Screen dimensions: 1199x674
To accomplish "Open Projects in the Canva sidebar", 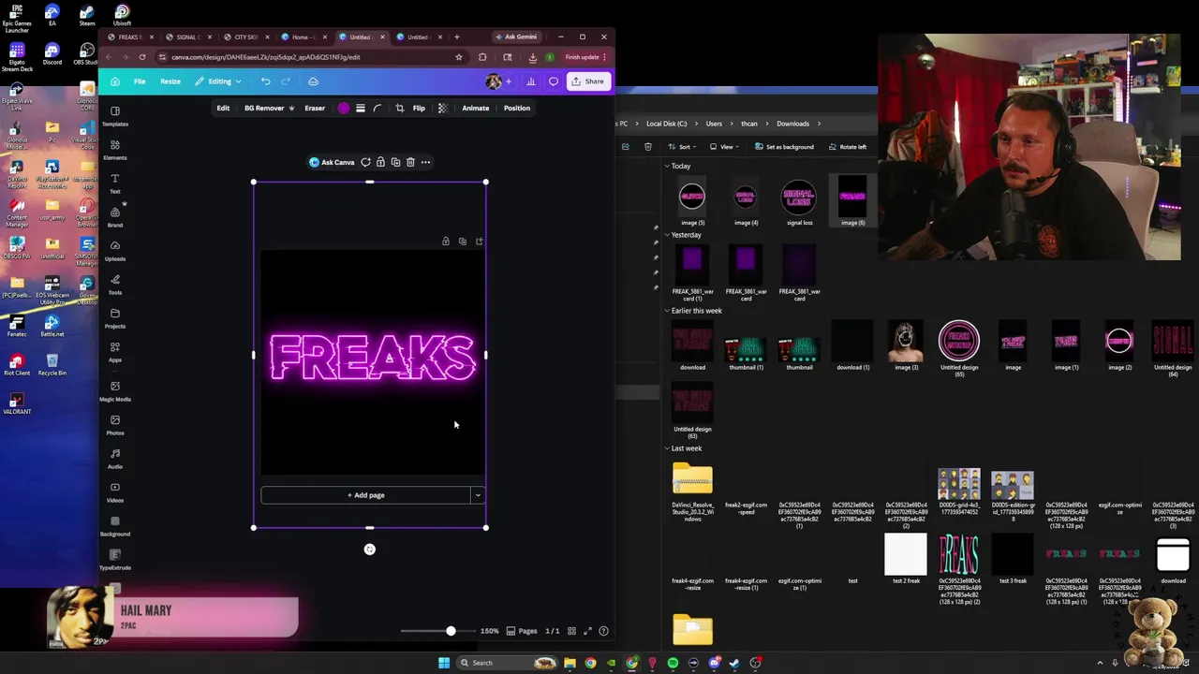I will tap(115, 318).
